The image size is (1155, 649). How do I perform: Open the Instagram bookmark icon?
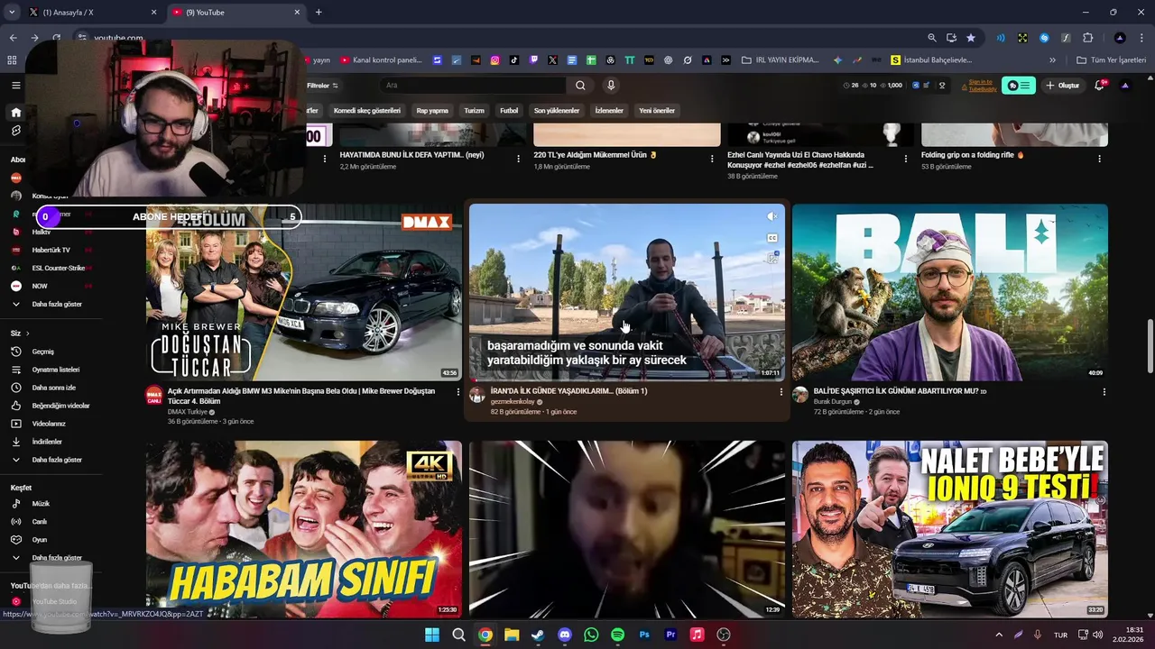pos(495,60)
